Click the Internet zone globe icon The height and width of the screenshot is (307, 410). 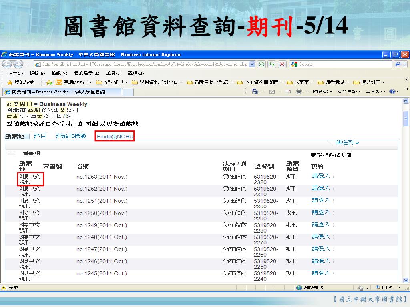pos(299,288)
